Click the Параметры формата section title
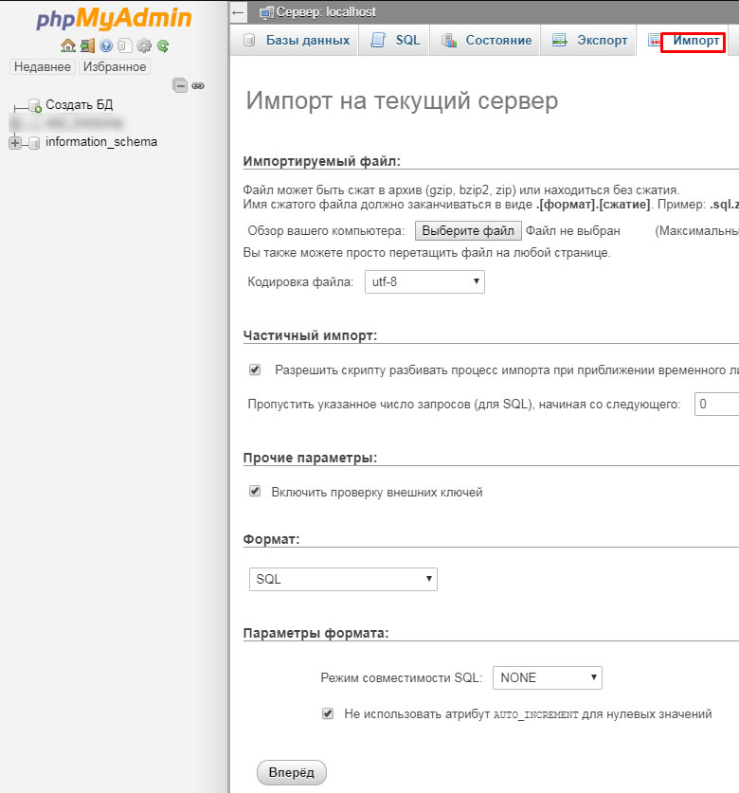Screen dimensions: 739x793 tap(315, 633)
